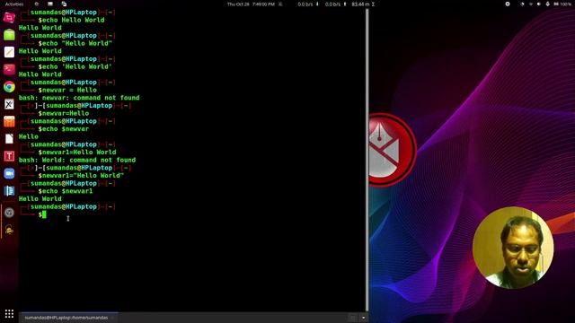Screen dimensions: 575x323
Task: Click the microphone indicator in top bar
Action: (x=547, y=4)
